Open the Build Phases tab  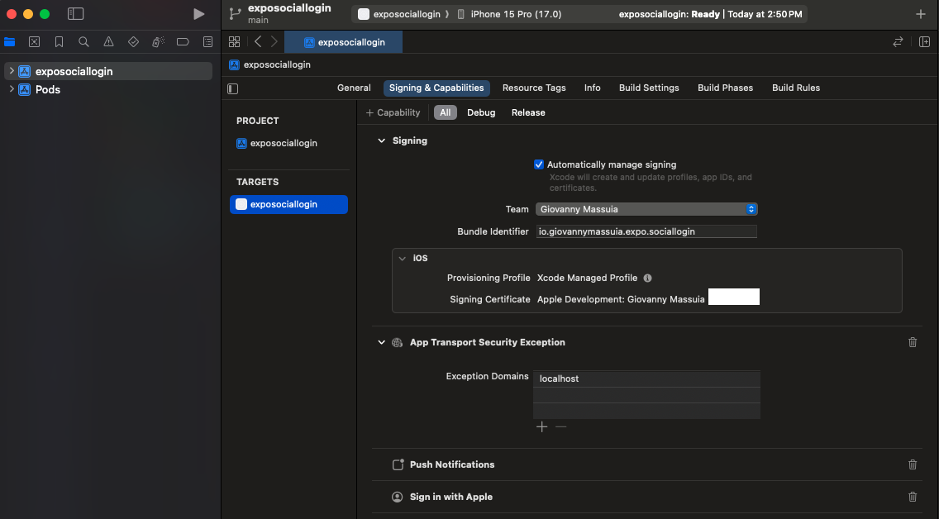(x=725, y=88)
